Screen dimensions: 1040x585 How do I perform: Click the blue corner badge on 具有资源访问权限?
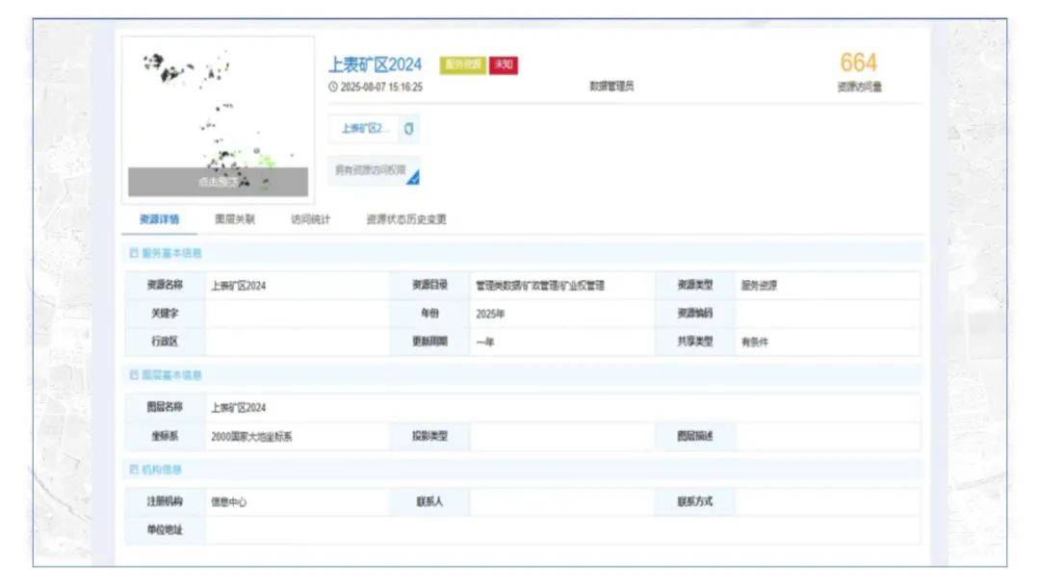click(413, 177)
